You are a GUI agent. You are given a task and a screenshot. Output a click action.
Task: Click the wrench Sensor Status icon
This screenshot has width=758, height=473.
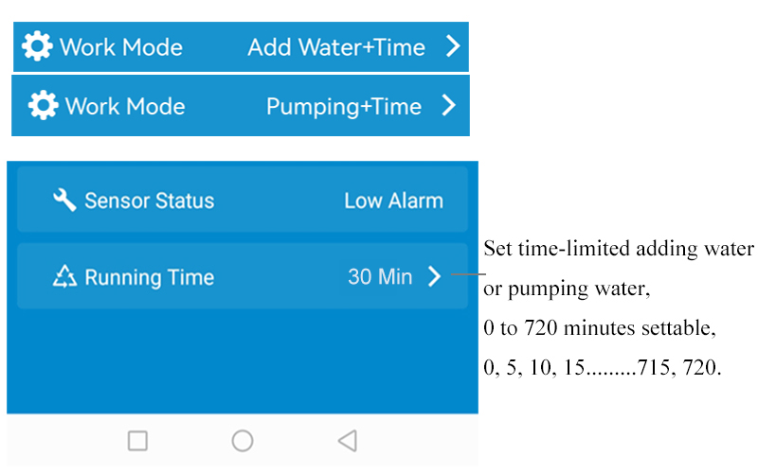click(x=64, y=200)
